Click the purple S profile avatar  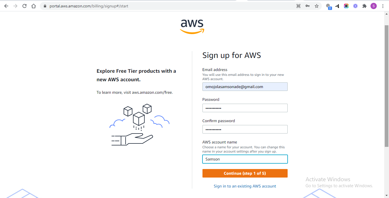coord(373,6)
